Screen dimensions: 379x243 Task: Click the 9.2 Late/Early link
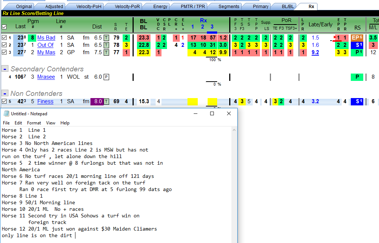tap(315, 52)
